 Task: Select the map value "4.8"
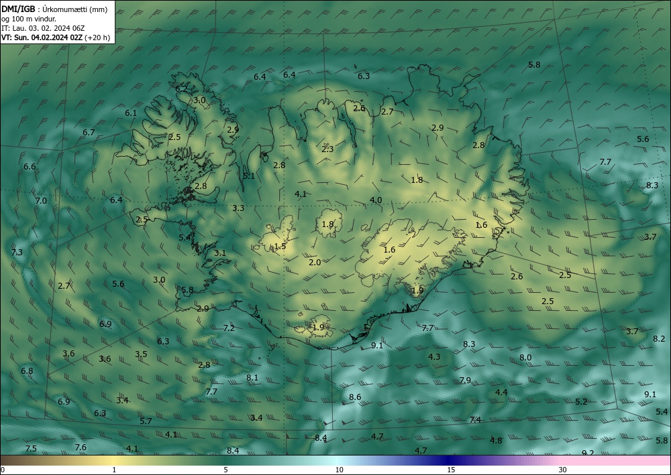[x=496, y=440]
